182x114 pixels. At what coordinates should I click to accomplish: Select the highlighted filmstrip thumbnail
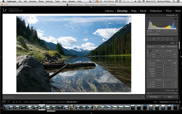[42, 107]
